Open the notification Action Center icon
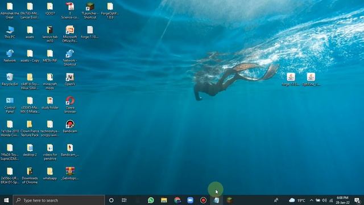This screenshot has width=364, height=205. click(358, 200)
